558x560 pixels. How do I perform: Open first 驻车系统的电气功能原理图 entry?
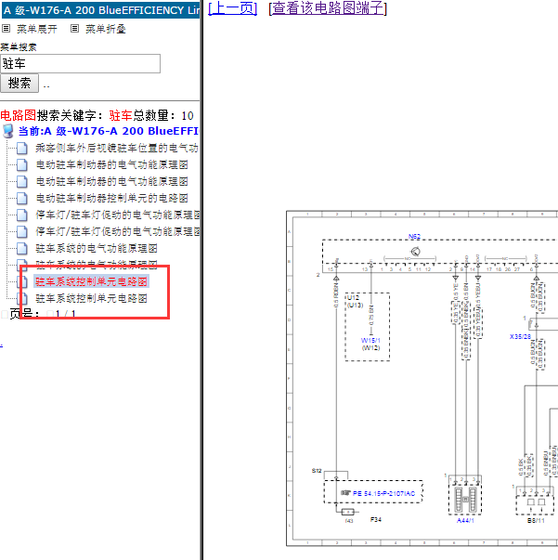(x=97, y=249)
